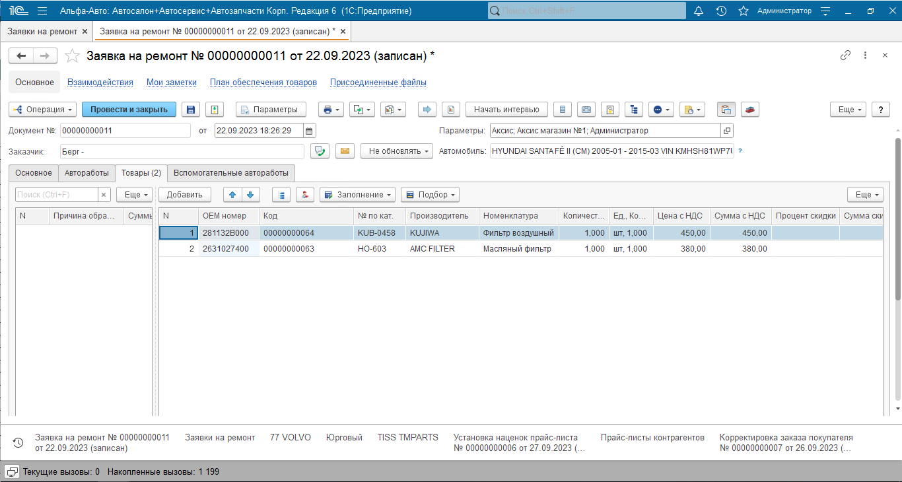The image size is (902, 482).
Task: Click the envelope email icon near Заказчик
Action: (x=345, y=151)
